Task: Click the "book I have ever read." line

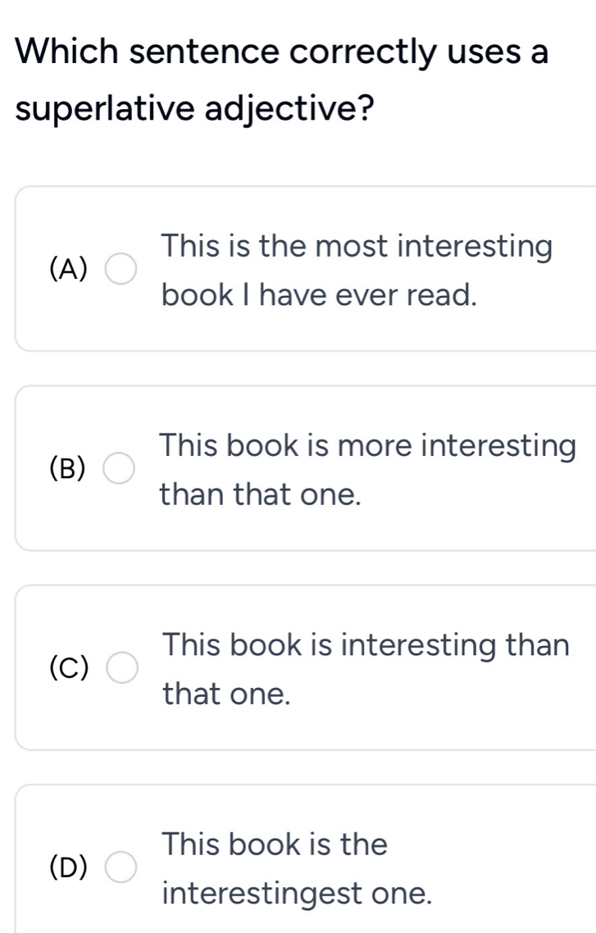Action: click(320, 294)
